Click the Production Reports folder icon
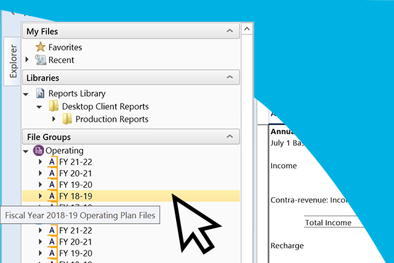The height and width of the screenshot is (263, 394). tap(67, 119)
